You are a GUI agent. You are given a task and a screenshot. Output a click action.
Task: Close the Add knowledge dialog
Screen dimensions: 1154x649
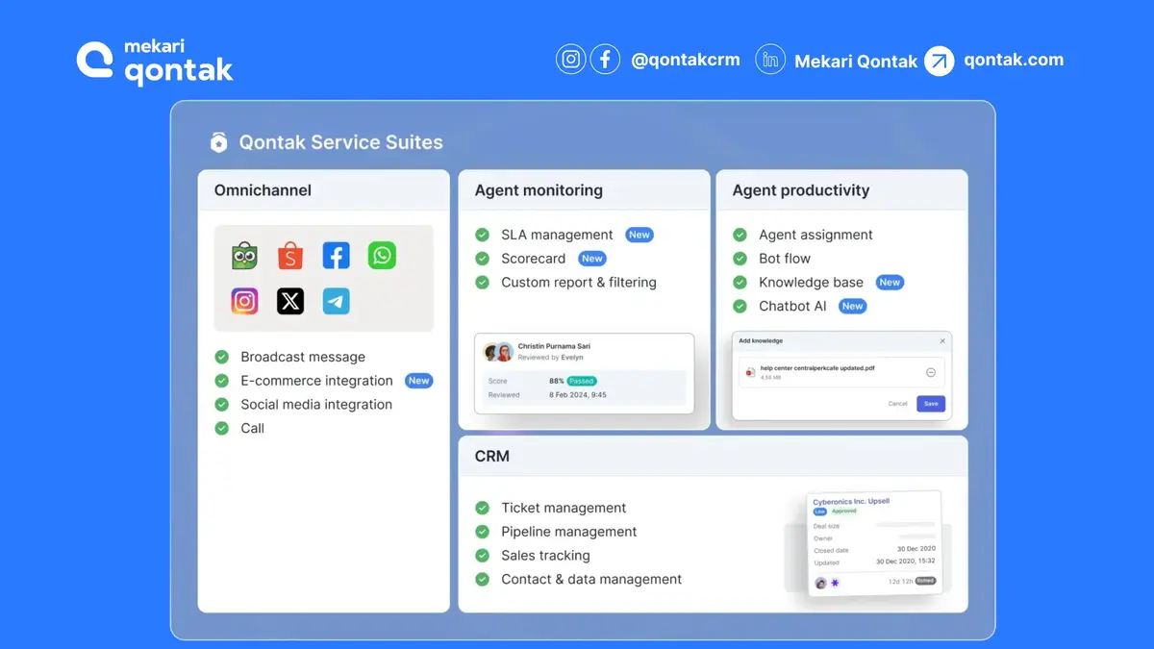tap(942, 340)
